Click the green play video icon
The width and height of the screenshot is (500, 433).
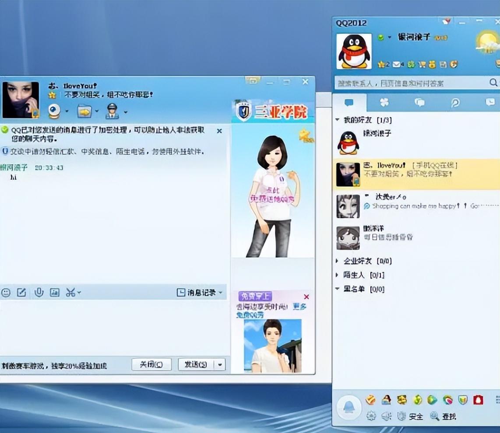tap(432, 400)
